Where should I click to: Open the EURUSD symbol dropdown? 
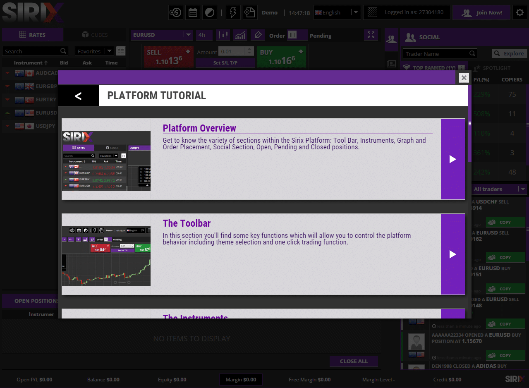pyautogui.click(x=188, y=35)
